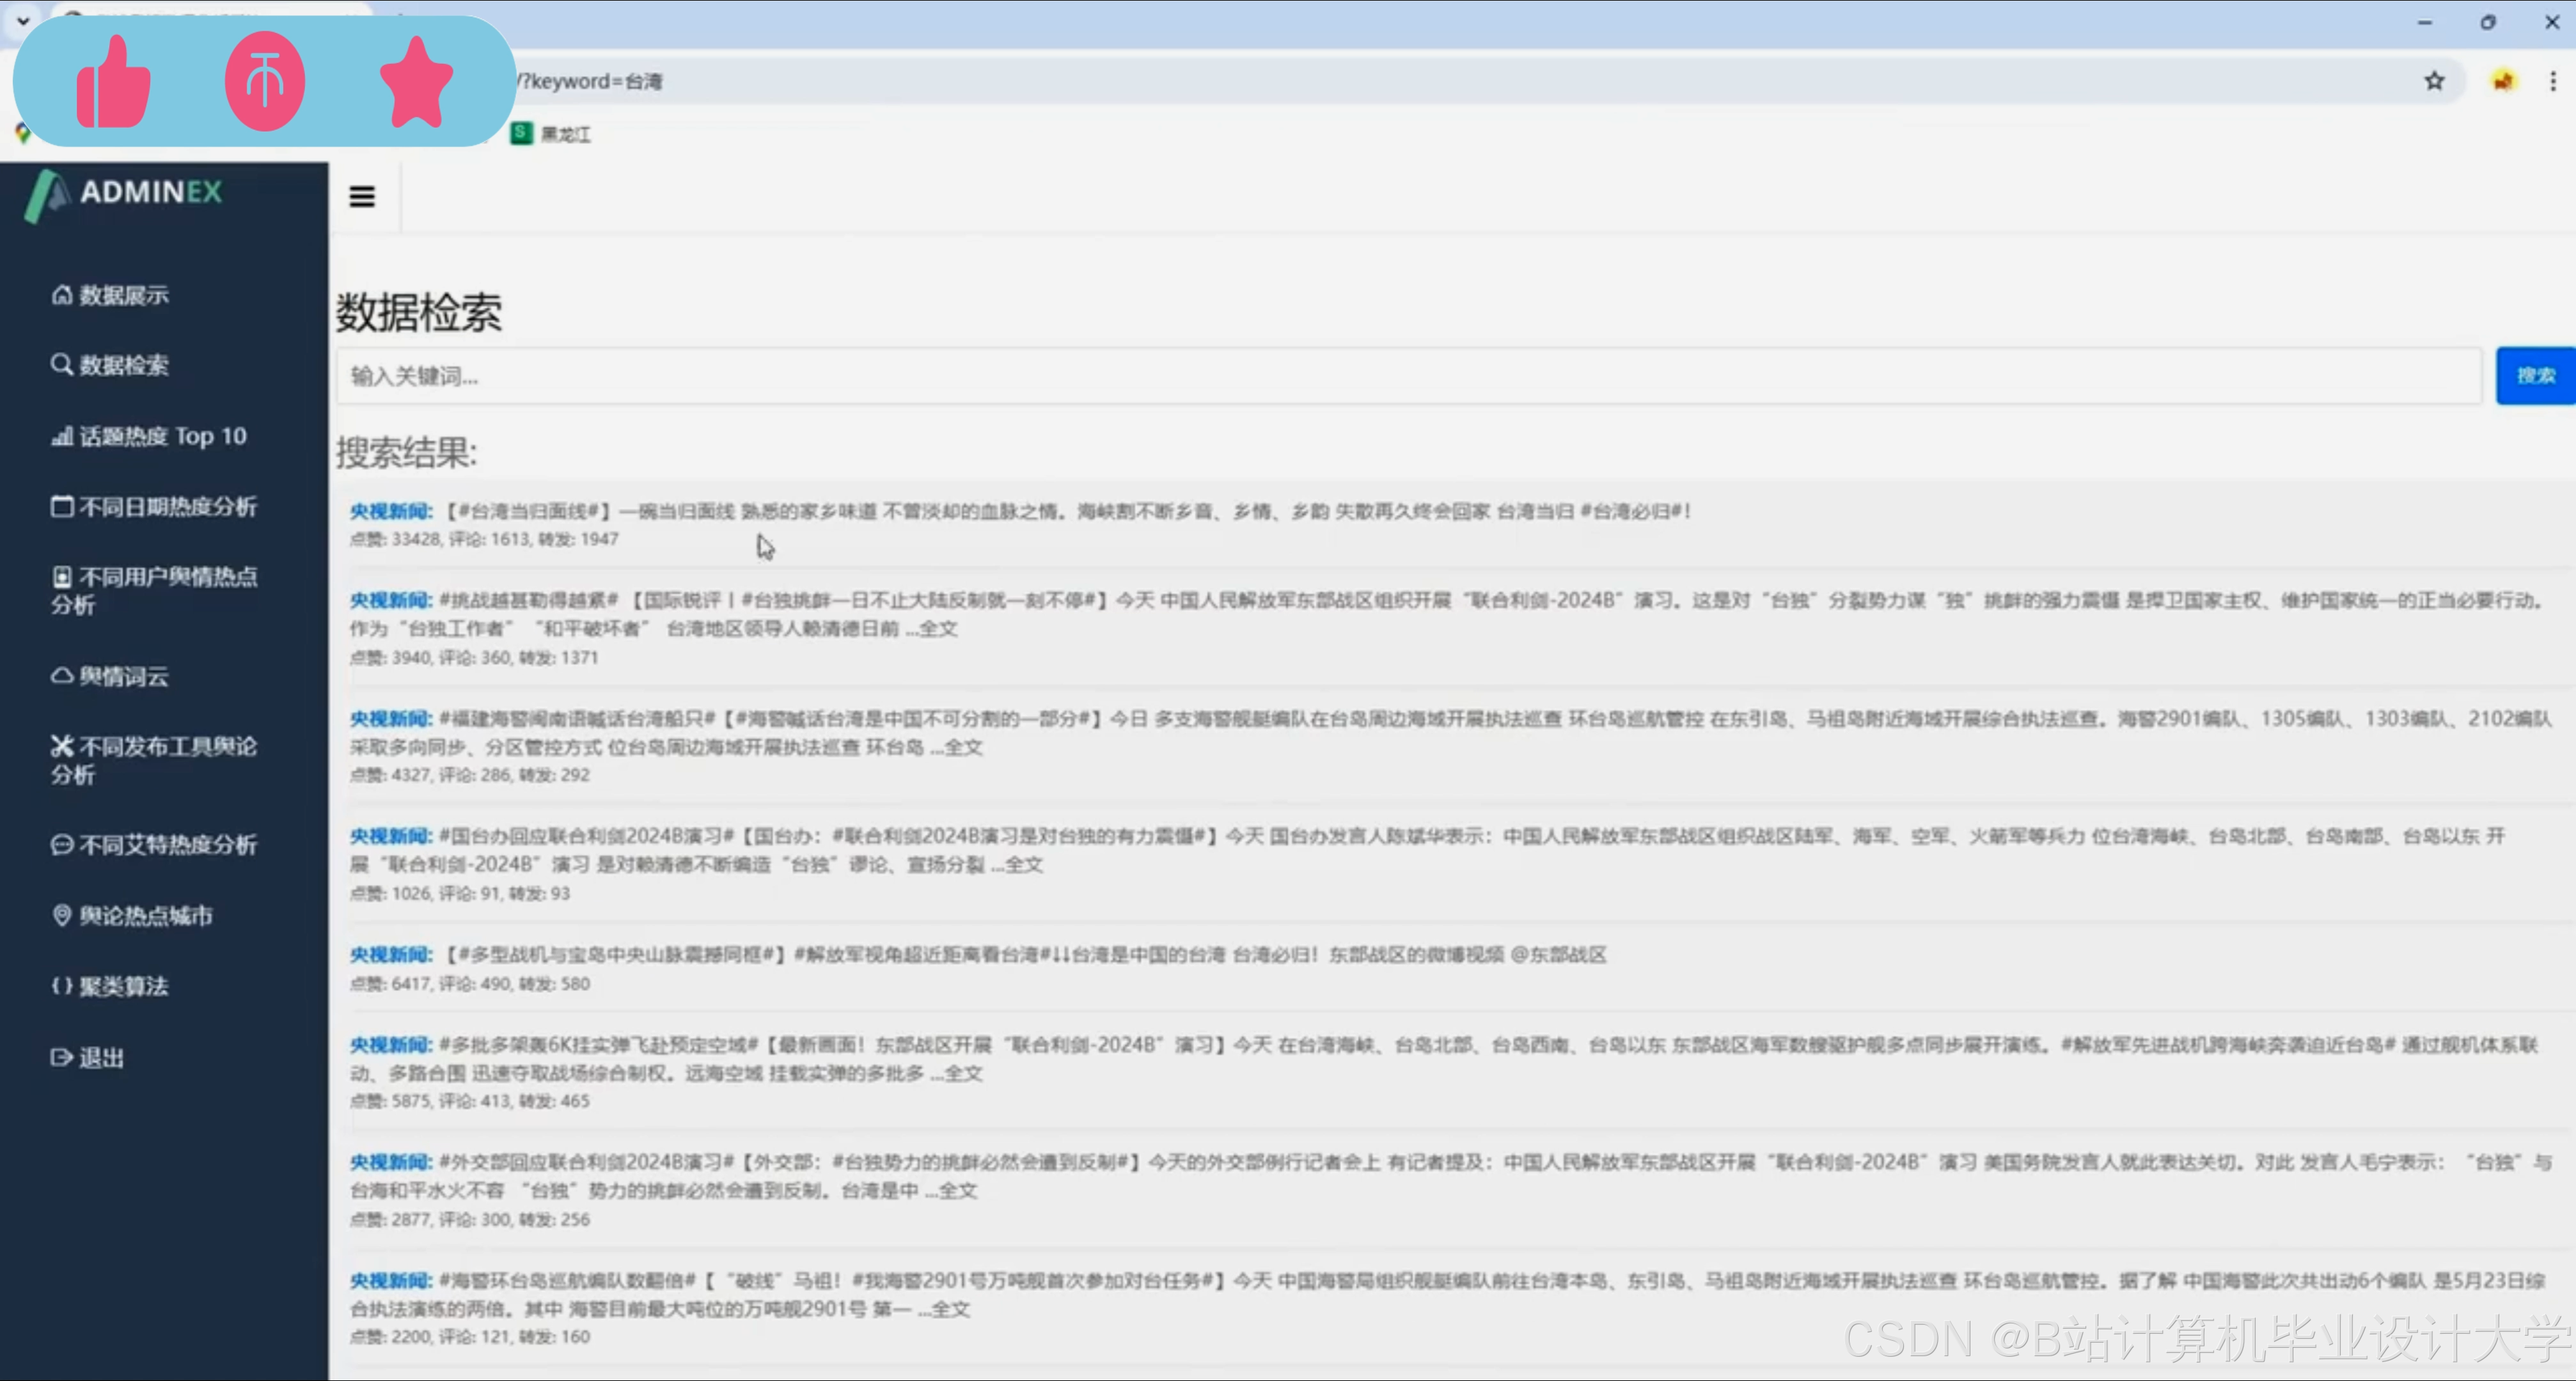Bookmark page with address bar star
This screenshot has width=2576, height=1381.
pos(2434,81)
